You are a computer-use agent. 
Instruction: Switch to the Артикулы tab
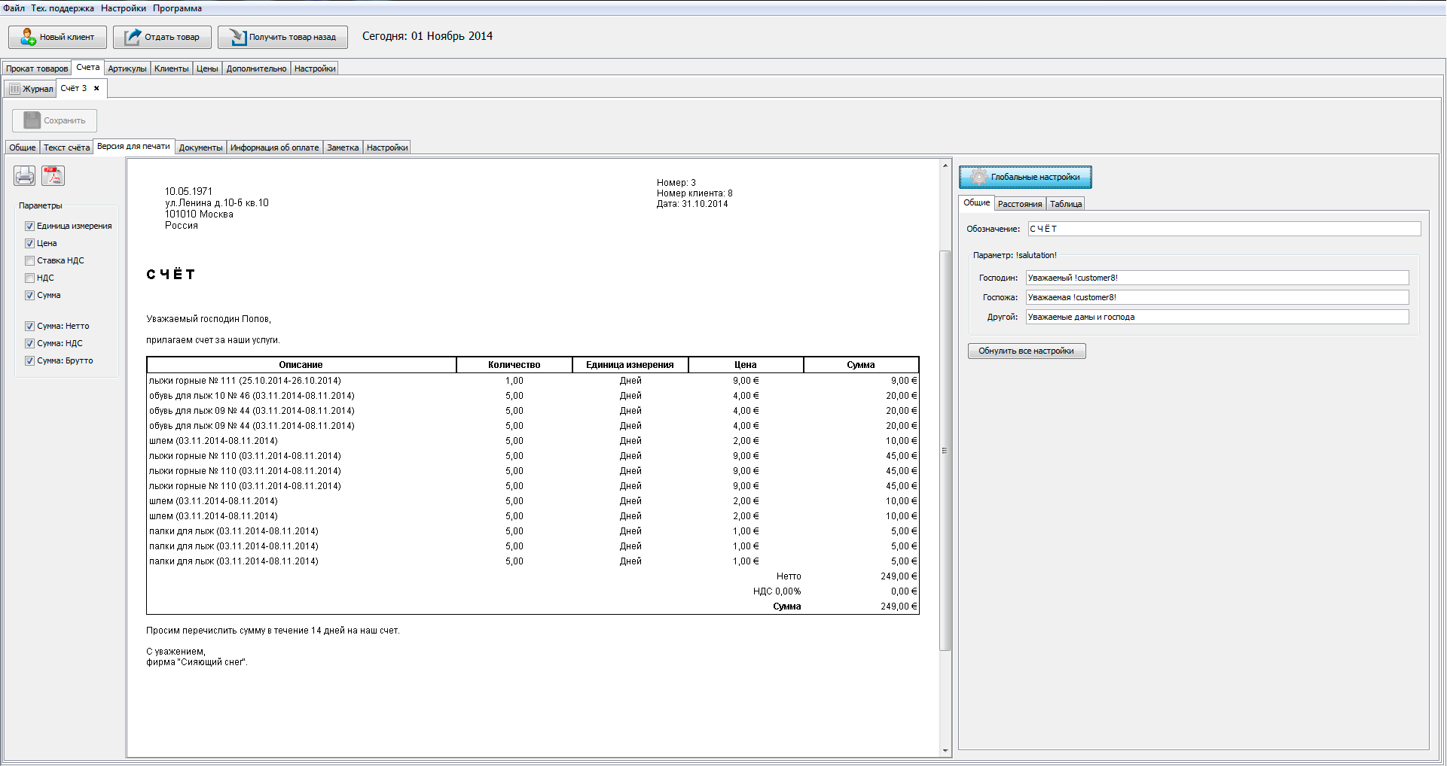[127, 68]
